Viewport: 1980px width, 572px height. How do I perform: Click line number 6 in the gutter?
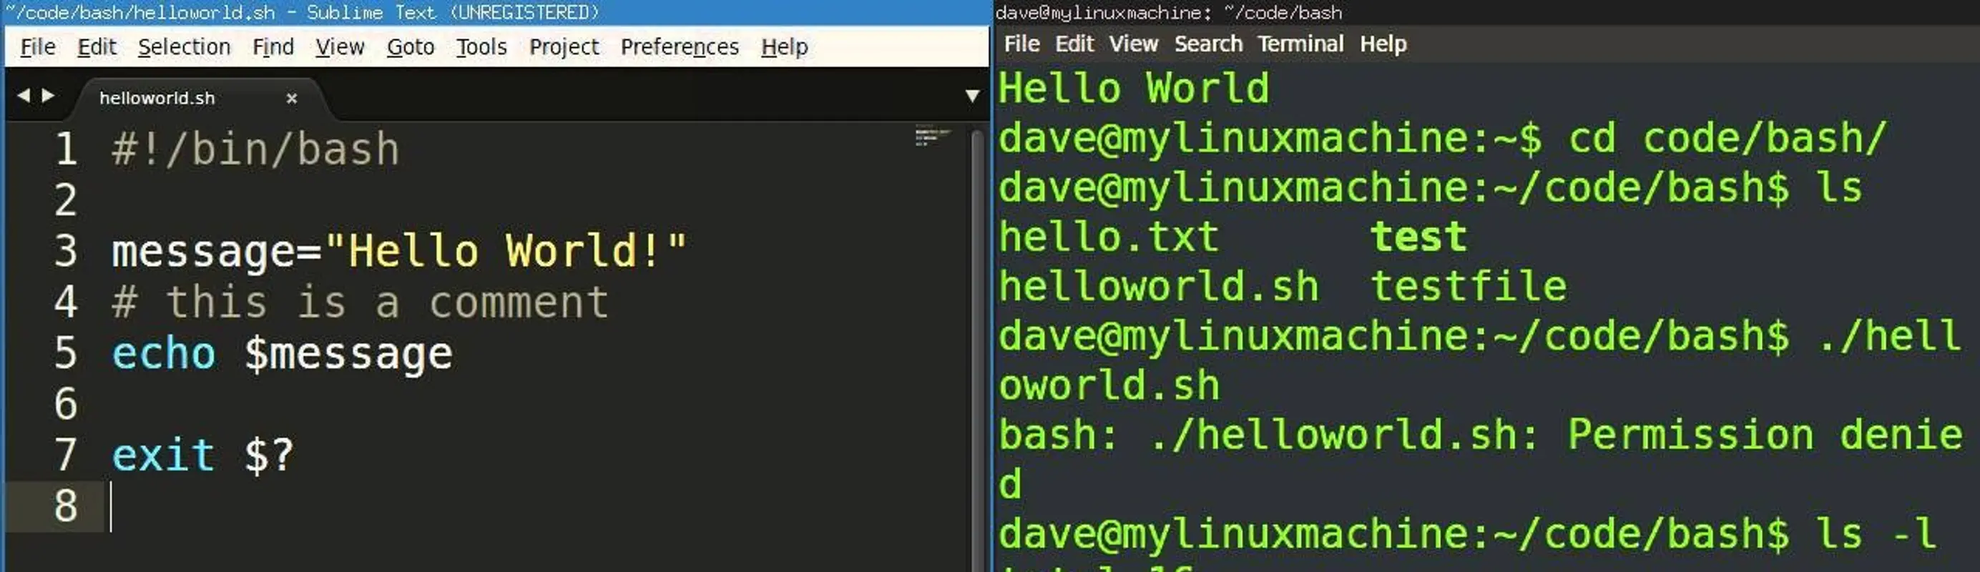tap(66, 404)
